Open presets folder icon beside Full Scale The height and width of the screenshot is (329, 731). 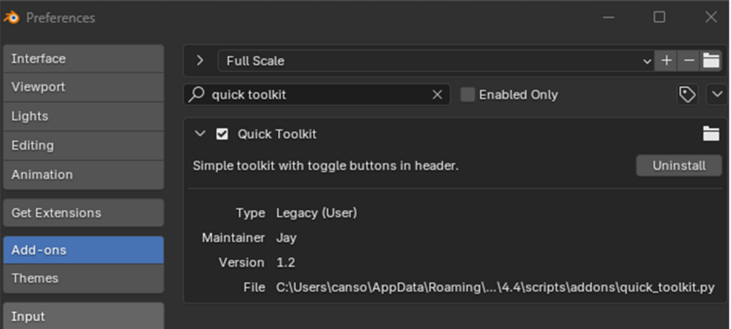(711, 61)
